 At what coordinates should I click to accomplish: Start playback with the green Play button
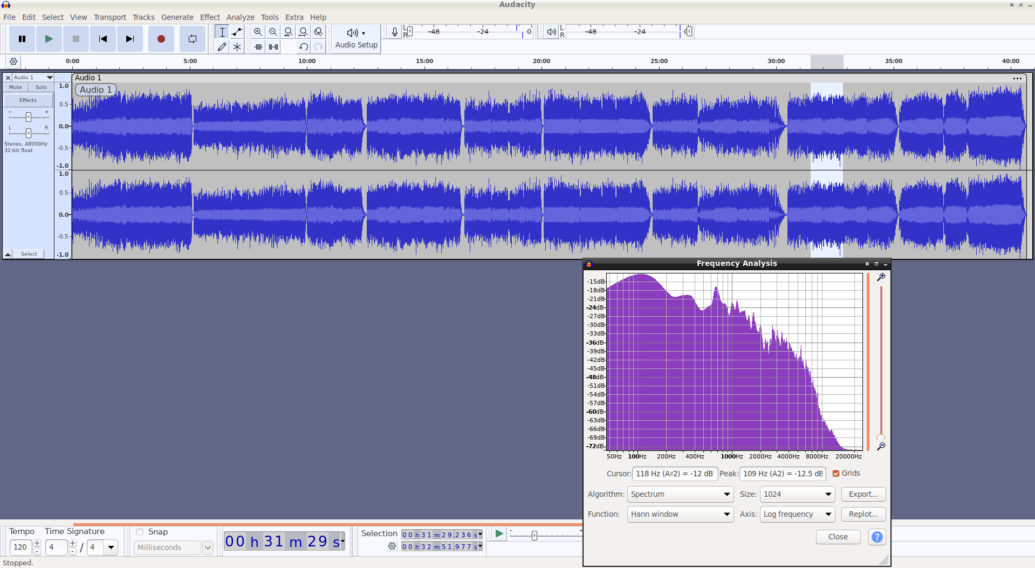pyautogui.click(x=49, y=39)
